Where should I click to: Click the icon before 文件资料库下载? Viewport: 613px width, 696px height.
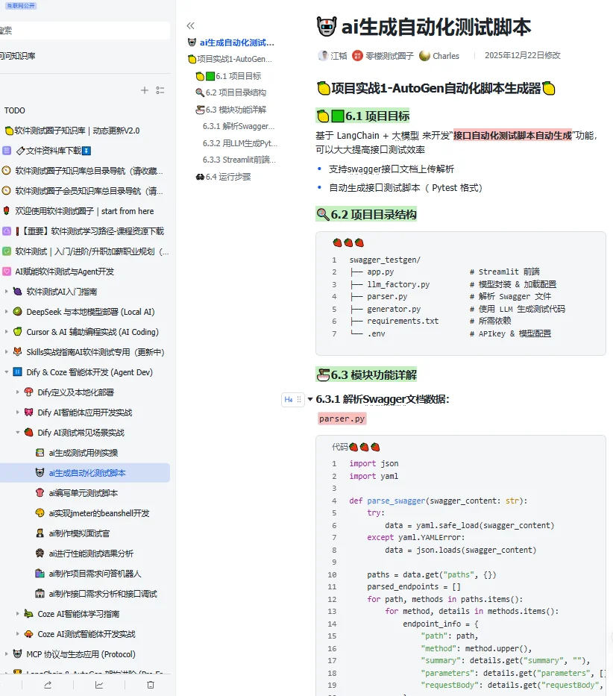click(x=7, y=151)
